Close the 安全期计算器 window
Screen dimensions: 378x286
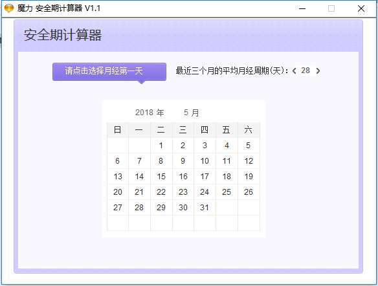(x=361, y=8)
